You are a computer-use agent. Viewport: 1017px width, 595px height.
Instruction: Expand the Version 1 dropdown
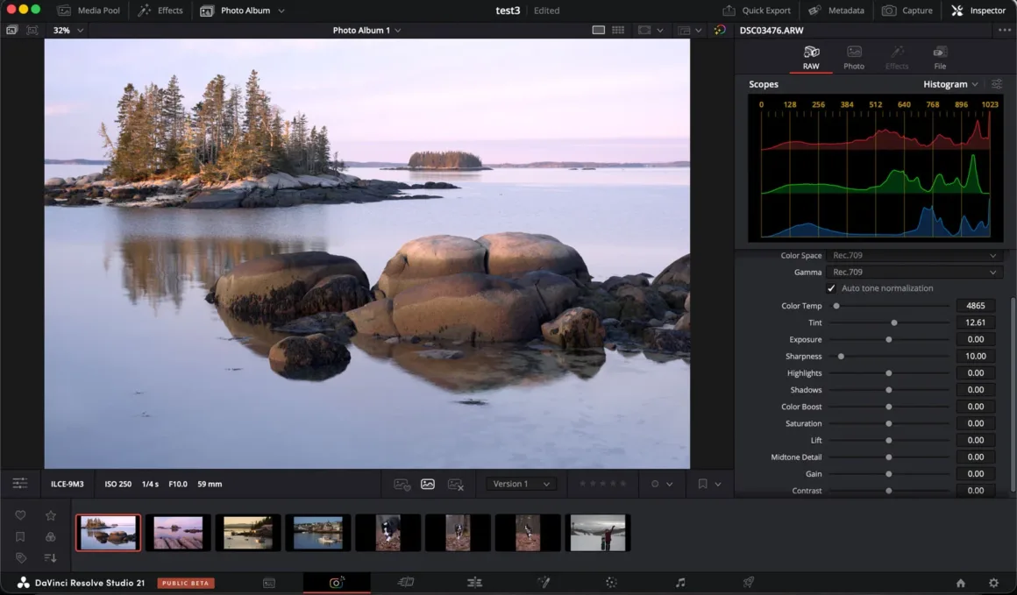(522, 484)
